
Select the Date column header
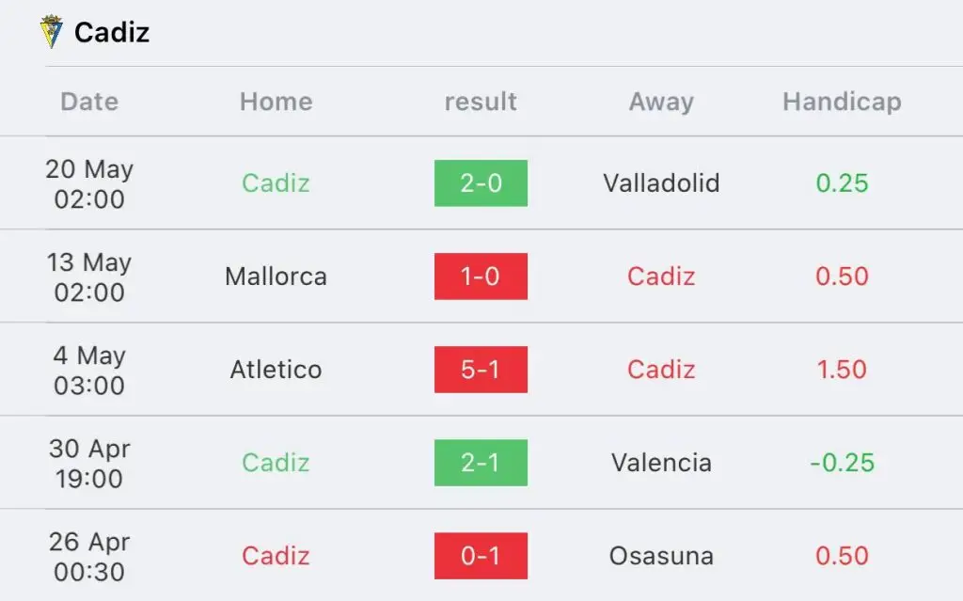tap(89, 102)
